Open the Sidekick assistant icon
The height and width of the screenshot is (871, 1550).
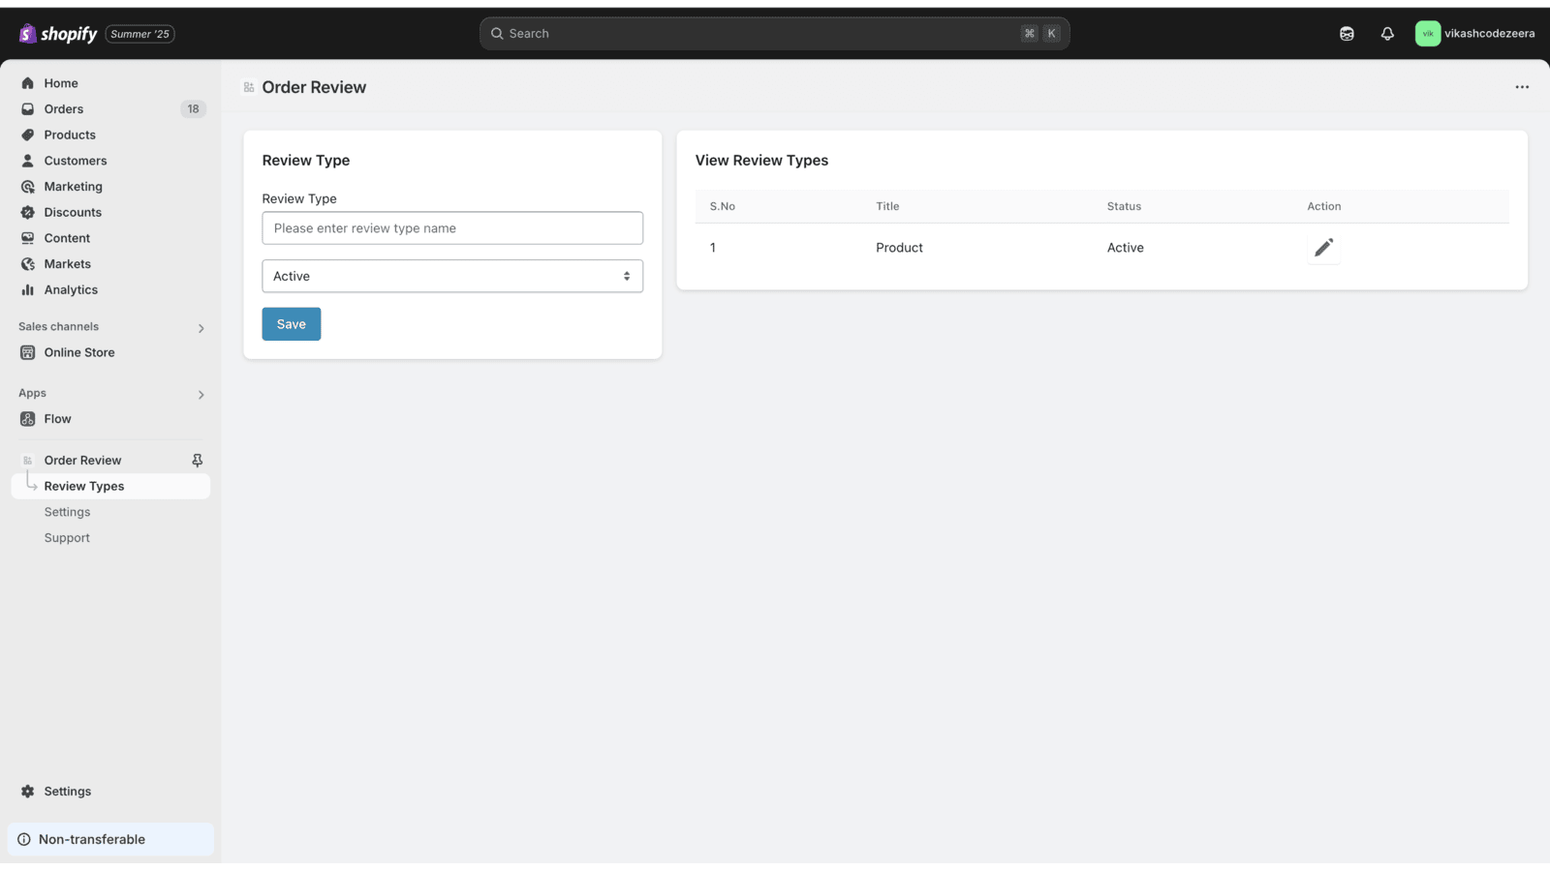point(1347,34)
